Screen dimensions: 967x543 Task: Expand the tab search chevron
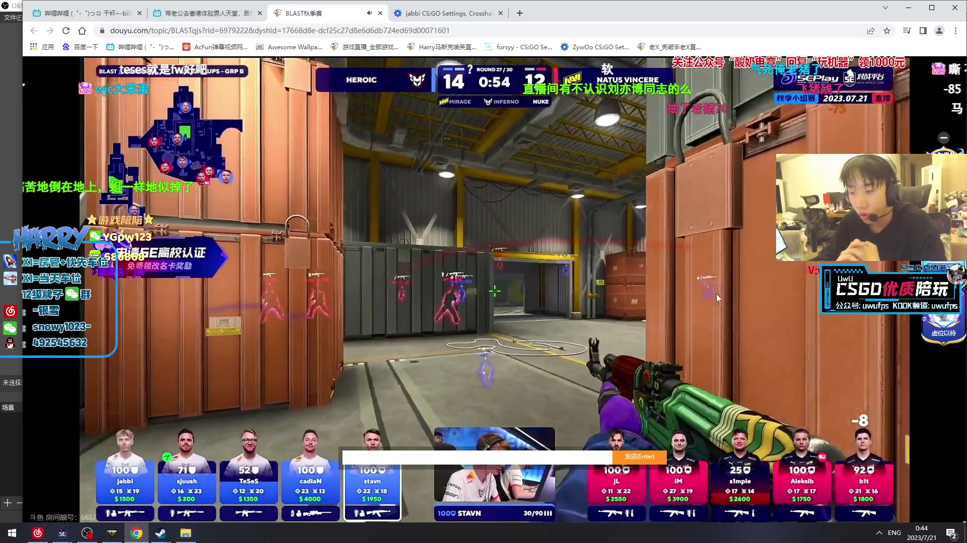pos(885,8)
